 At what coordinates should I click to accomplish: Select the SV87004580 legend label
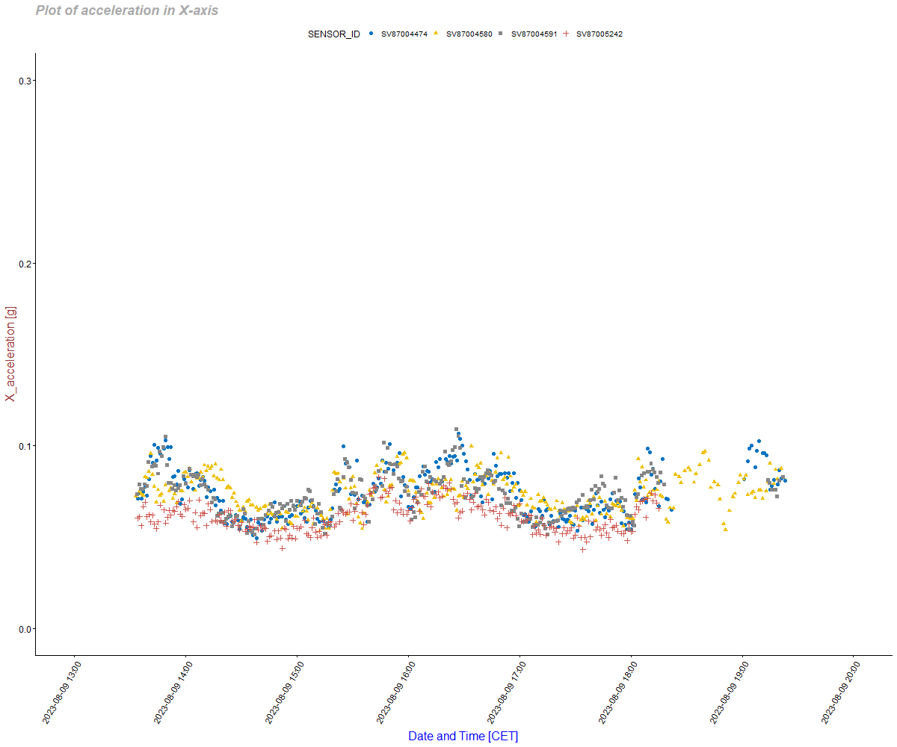[469, 34]
